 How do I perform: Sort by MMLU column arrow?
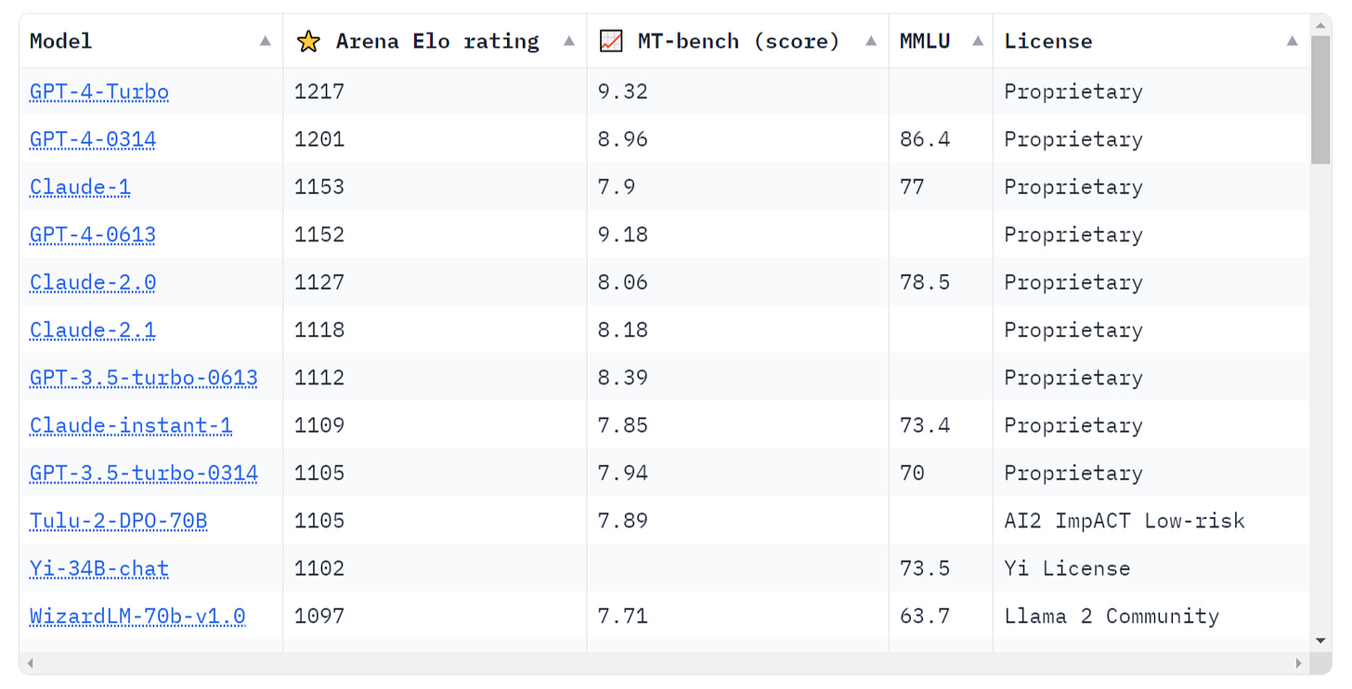pos(977,41)
